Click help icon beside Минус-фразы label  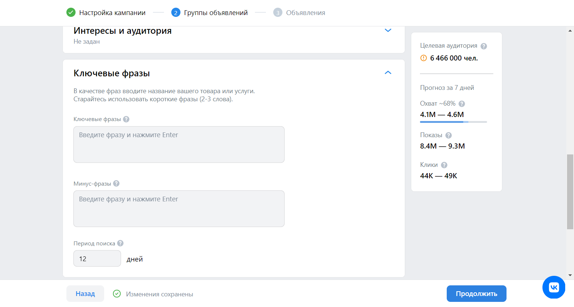tap(116, 183)
